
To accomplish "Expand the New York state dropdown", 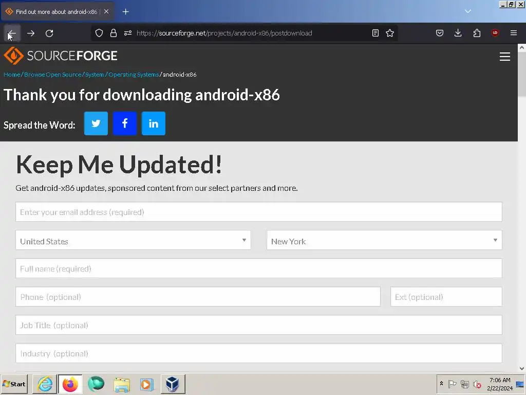I will (384, 240).
